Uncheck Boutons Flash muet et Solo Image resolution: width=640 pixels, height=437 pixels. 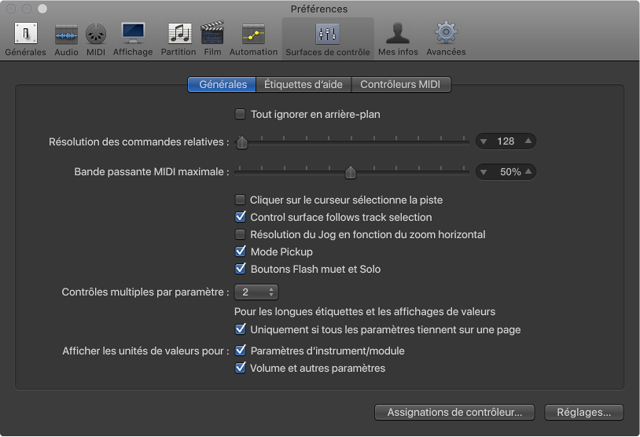241,270
